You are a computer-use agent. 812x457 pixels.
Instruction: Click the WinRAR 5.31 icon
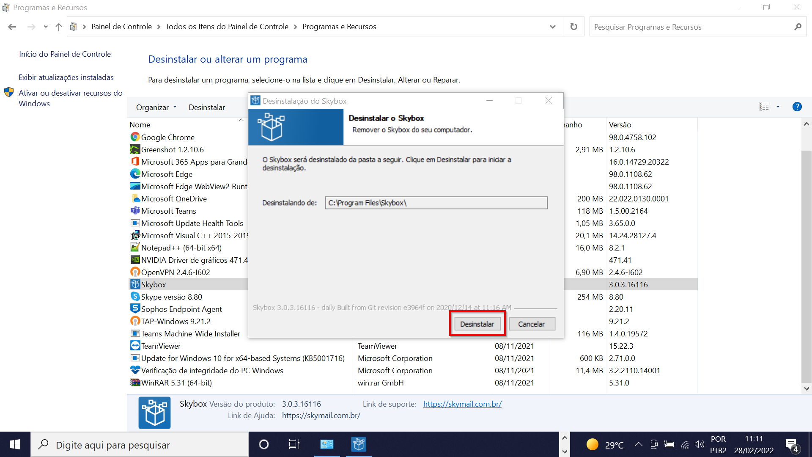[135, 383]
